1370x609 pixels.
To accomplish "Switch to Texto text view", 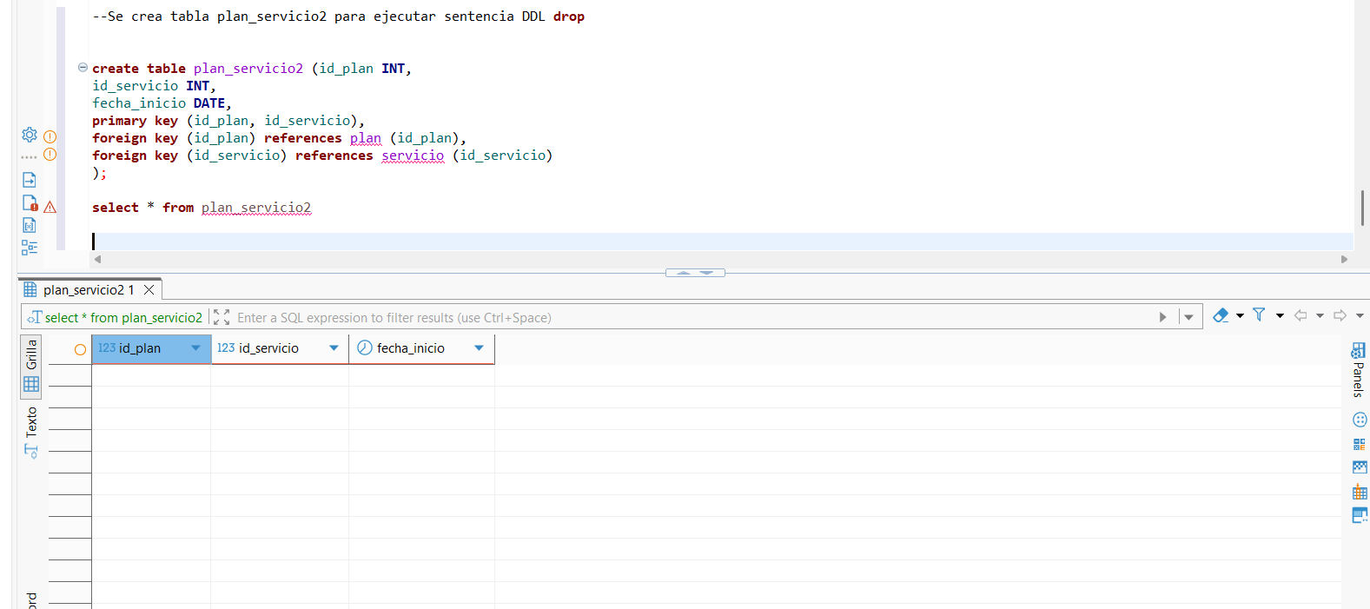I will point(31,432).
